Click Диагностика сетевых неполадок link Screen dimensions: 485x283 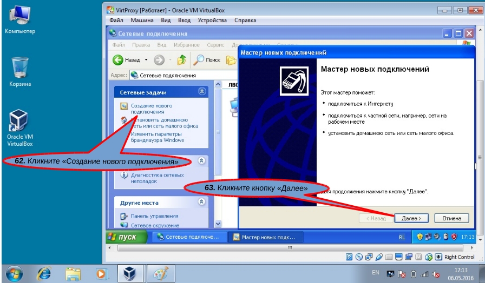pyautogui.click(x=157, y=178)
